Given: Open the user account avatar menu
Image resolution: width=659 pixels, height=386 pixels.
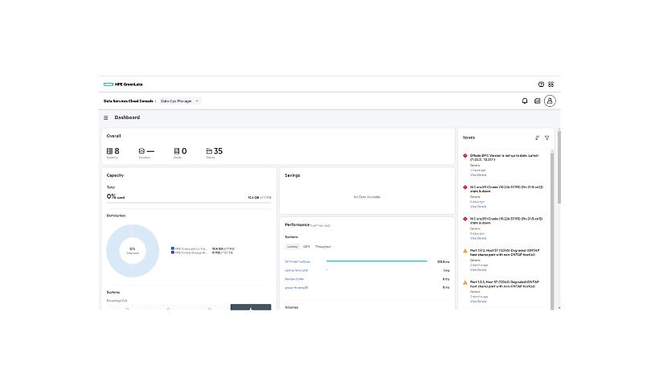Looking at the screenshot, I should 550,101.
